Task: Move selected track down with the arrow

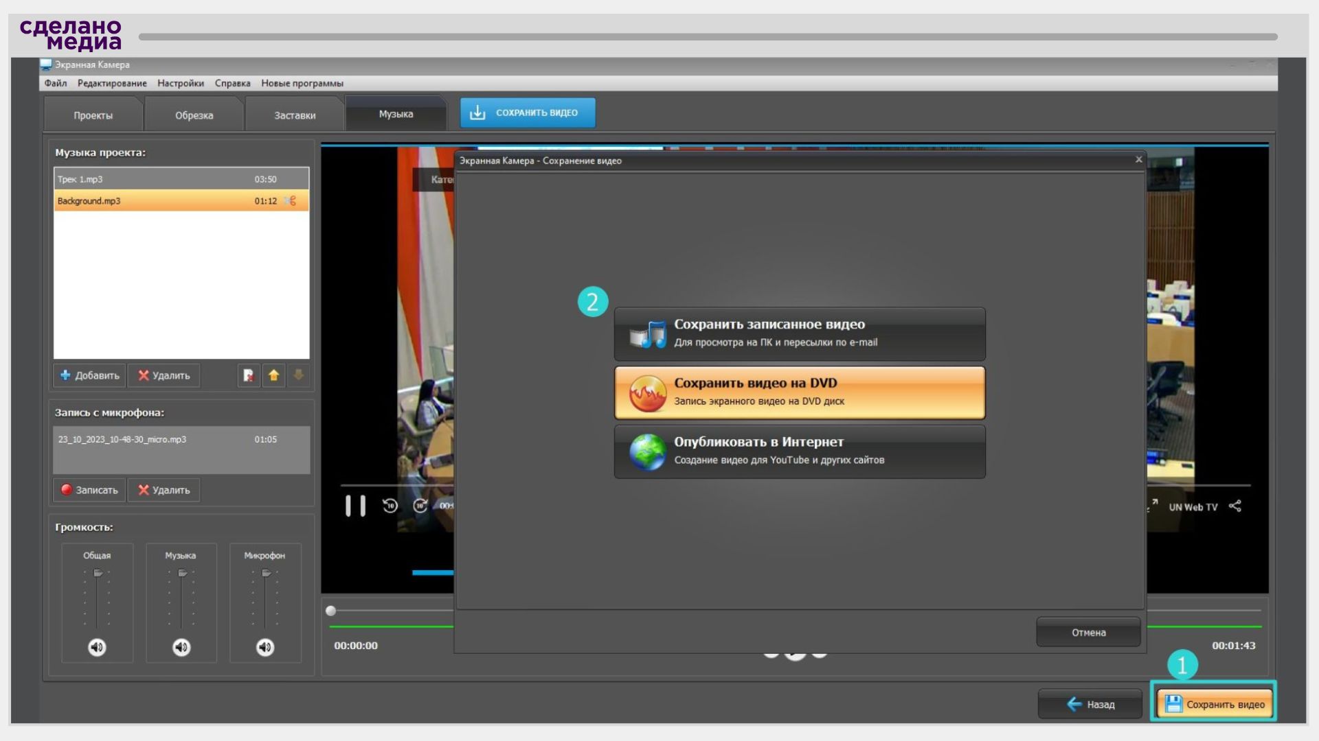Action: point(298,375)
